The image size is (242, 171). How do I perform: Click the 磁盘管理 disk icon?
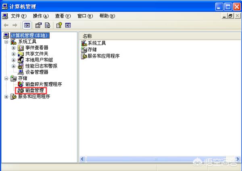(x=21, y=91)
